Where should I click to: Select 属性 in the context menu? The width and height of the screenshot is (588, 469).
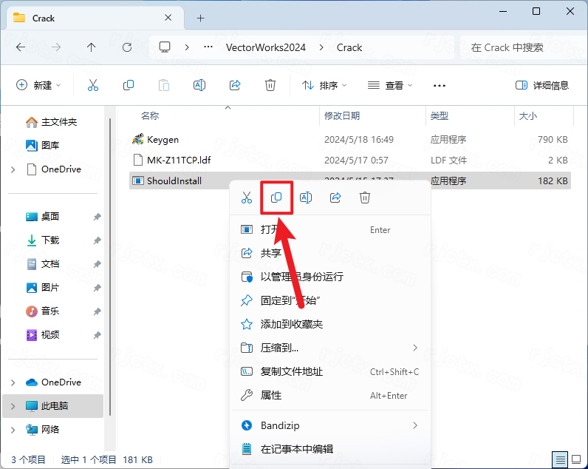271,395
